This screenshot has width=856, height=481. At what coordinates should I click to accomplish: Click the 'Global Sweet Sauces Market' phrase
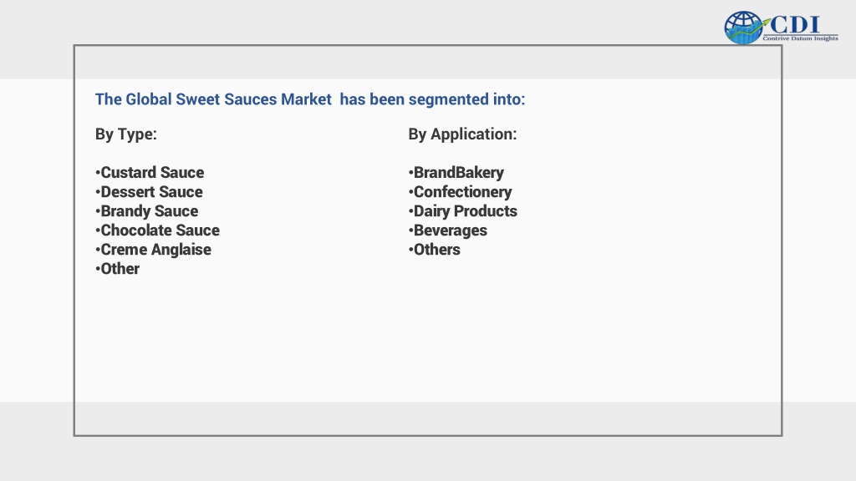pos(229,99)
